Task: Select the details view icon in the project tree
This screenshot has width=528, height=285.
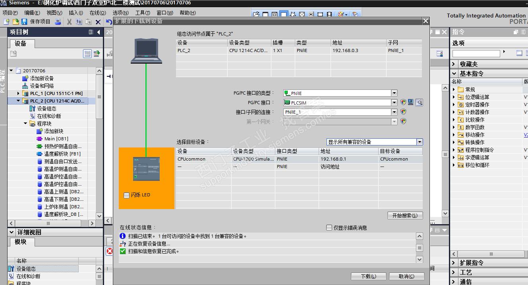Action: tap(87, 54)
